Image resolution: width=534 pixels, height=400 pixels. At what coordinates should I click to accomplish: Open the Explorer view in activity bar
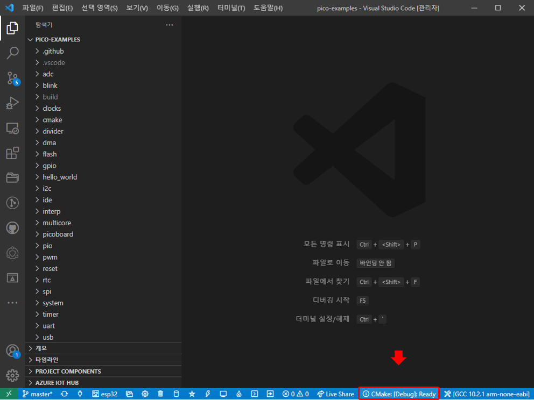[12, 28]
